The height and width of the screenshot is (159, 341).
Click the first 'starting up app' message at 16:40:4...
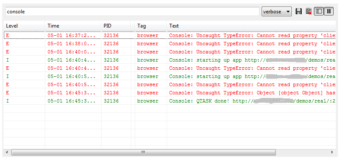click(252, 60)
